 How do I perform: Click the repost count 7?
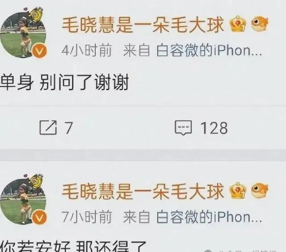tap(69, 128)
